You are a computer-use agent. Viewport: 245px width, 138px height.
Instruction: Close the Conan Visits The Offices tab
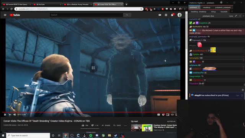[x=122, y=4]
